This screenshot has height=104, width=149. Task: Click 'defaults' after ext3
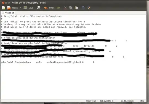pyautogui.click(x=89, y=46)
